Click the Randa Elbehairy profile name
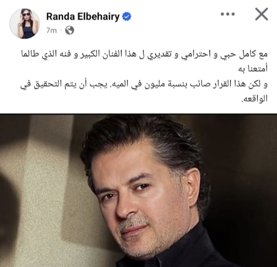 [83, 17]
